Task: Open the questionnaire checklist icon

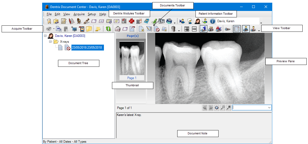Action: [x=124, y=21]
